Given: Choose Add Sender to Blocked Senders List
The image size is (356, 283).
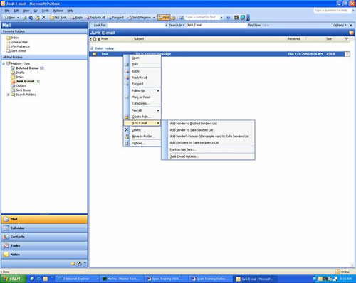Looking at the screenshot, I should pos(208,124).
